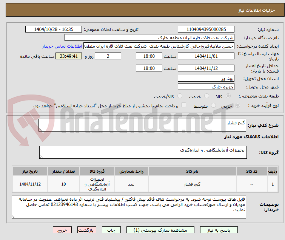Click the request creator name field
The image size is (285, 240).
click(x=159, y=46)
